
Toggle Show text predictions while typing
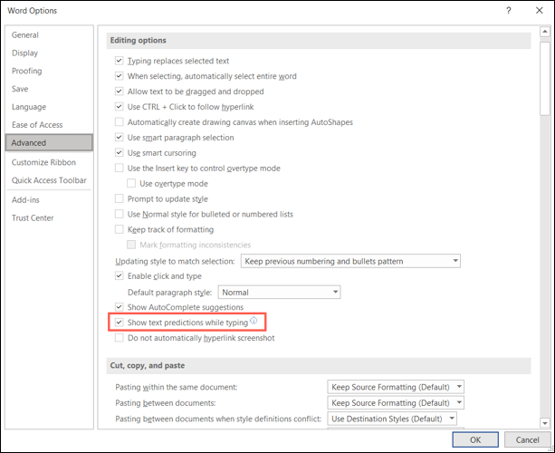tap(120, 323)
